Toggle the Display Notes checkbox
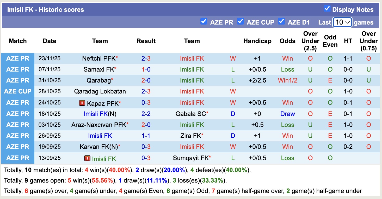This screenshot has width=382, height=199. click(327, 9)
